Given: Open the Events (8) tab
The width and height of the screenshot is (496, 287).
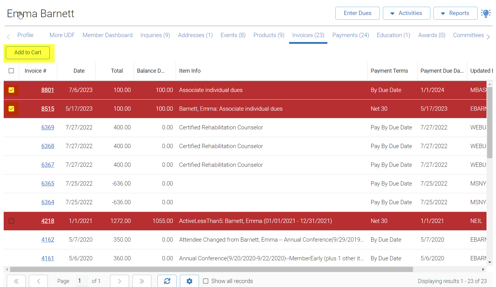Looking at the screenshot, I should pyautogui.click(x=233, y=35).
